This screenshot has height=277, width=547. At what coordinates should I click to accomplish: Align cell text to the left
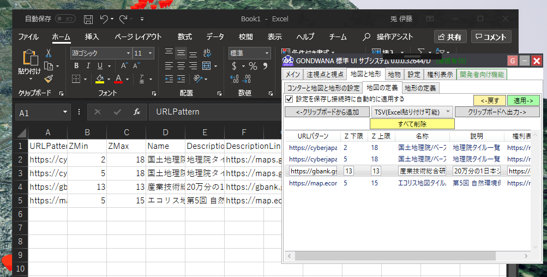click(169, 65)
